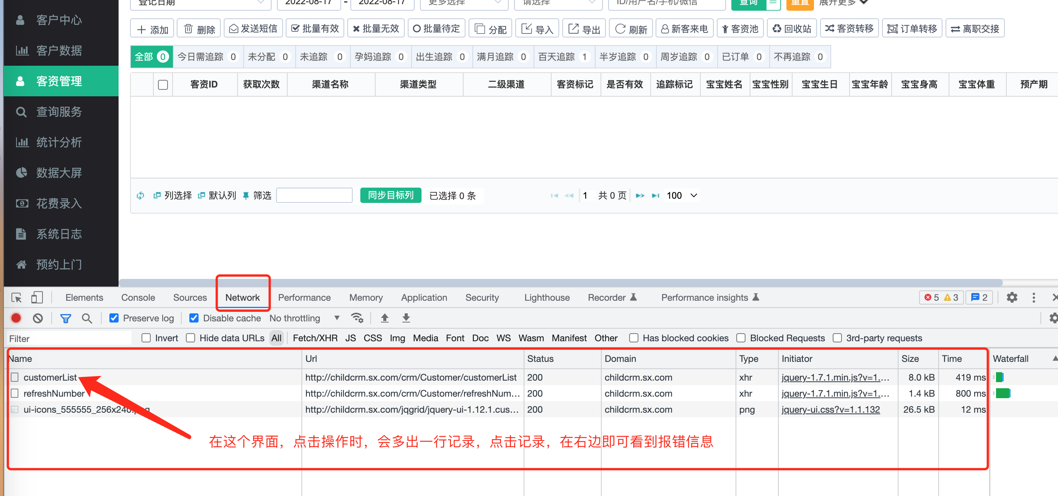
Task: Click the network filter funnel icon
Action: [x=65, y=318]
